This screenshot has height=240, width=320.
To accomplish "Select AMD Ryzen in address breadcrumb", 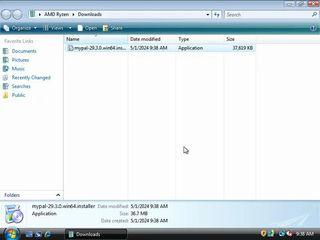I will tap(56, 14).
